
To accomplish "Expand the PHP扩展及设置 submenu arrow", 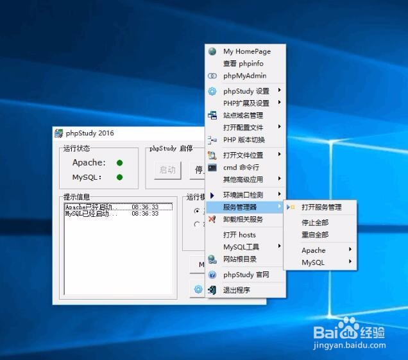I will (279, 102).
